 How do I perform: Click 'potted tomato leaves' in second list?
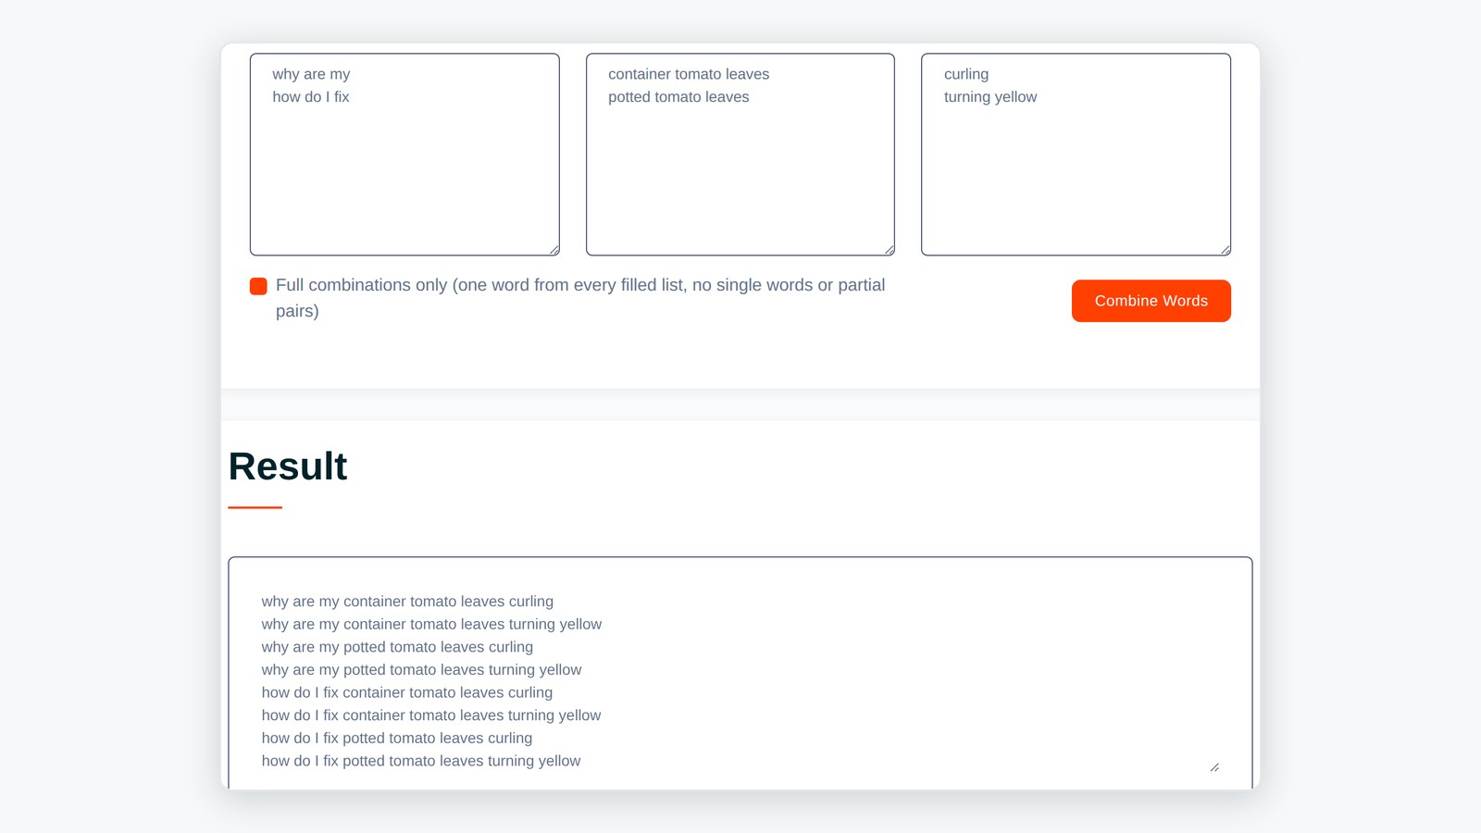tap(678, 97)
